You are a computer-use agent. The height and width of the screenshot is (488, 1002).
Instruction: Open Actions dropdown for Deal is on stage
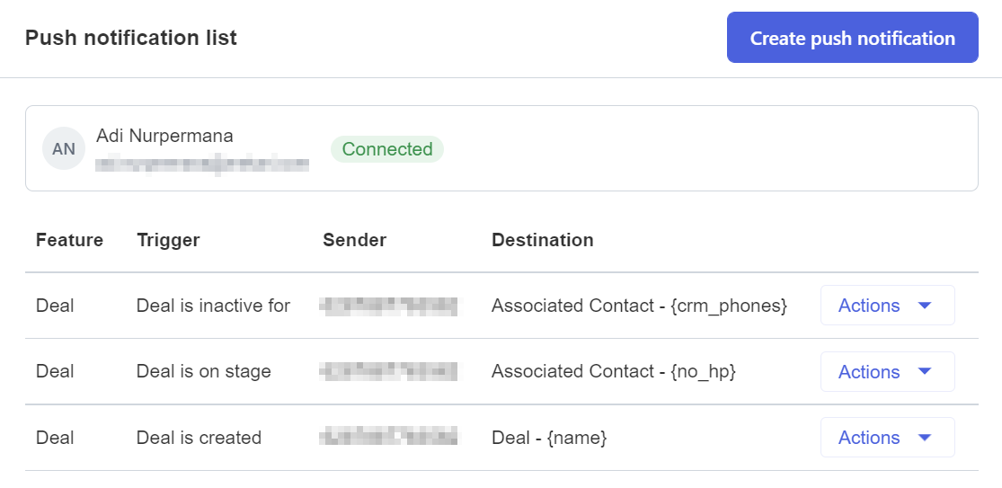(888, 372)
